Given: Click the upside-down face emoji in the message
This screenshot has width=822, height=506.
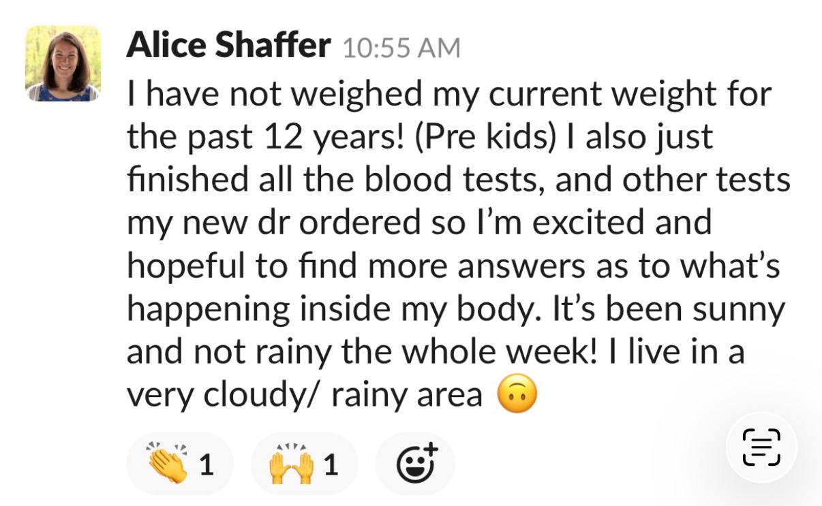Looking at the screenshot, I should pyautogui.click(x=518, y=394).
